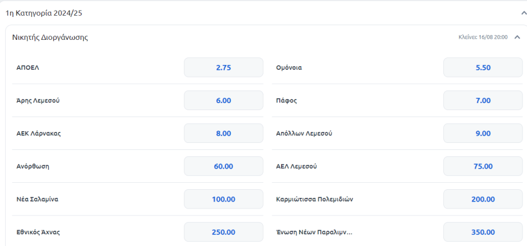Click the Κλείνει: 16/08 20:00 closing time
The height and width of the screenshot is (246, 527).
483,37
